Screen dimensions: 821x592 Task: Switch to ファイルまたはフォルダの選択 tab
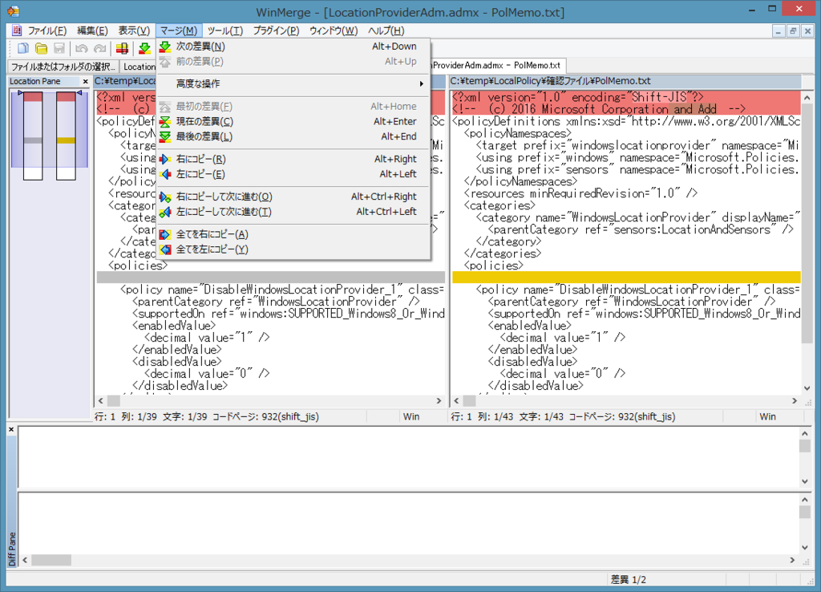(x=63, y=67)
